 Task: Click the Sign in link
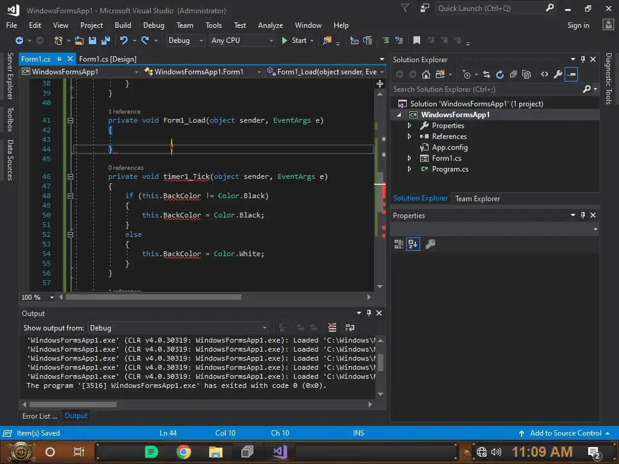tap(578, 25)
